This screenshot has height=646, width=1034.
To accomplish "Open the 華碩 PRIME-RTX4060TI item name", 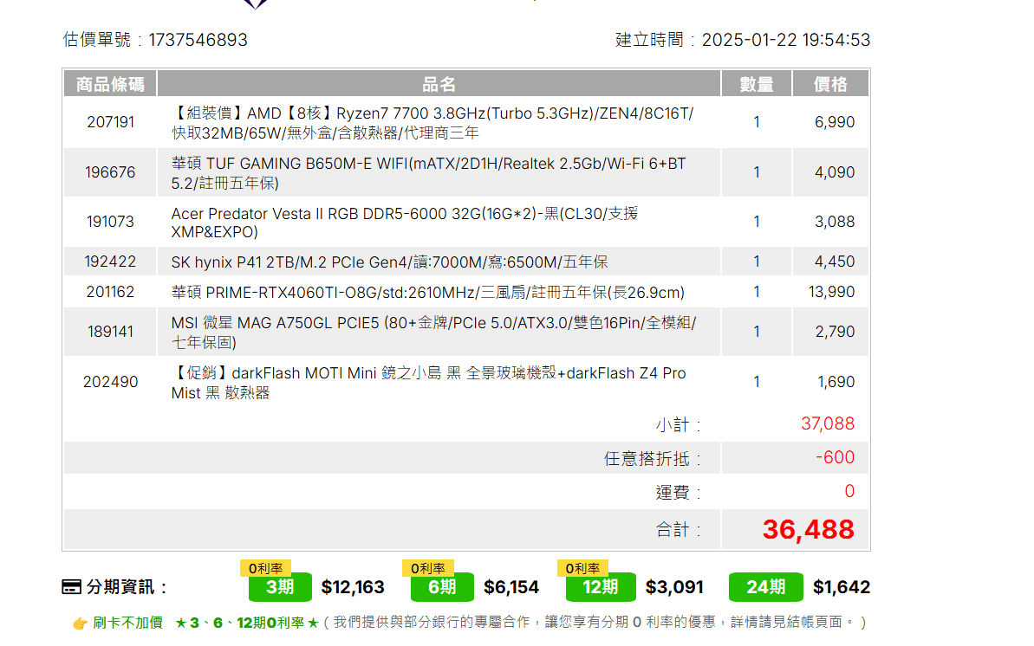I will pos(427,292).
